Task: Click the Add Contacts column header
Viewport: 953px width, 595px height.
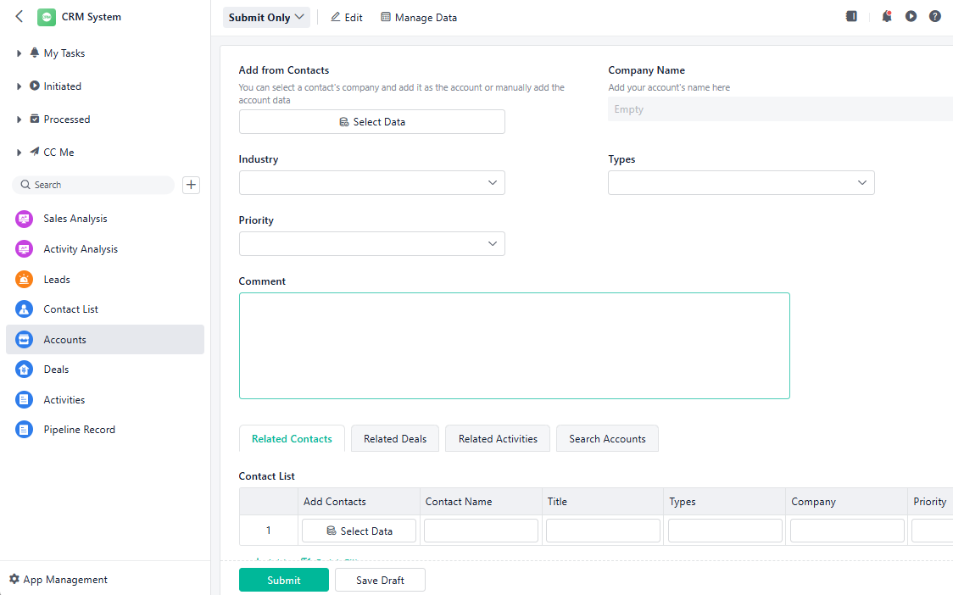Action: 359,502
